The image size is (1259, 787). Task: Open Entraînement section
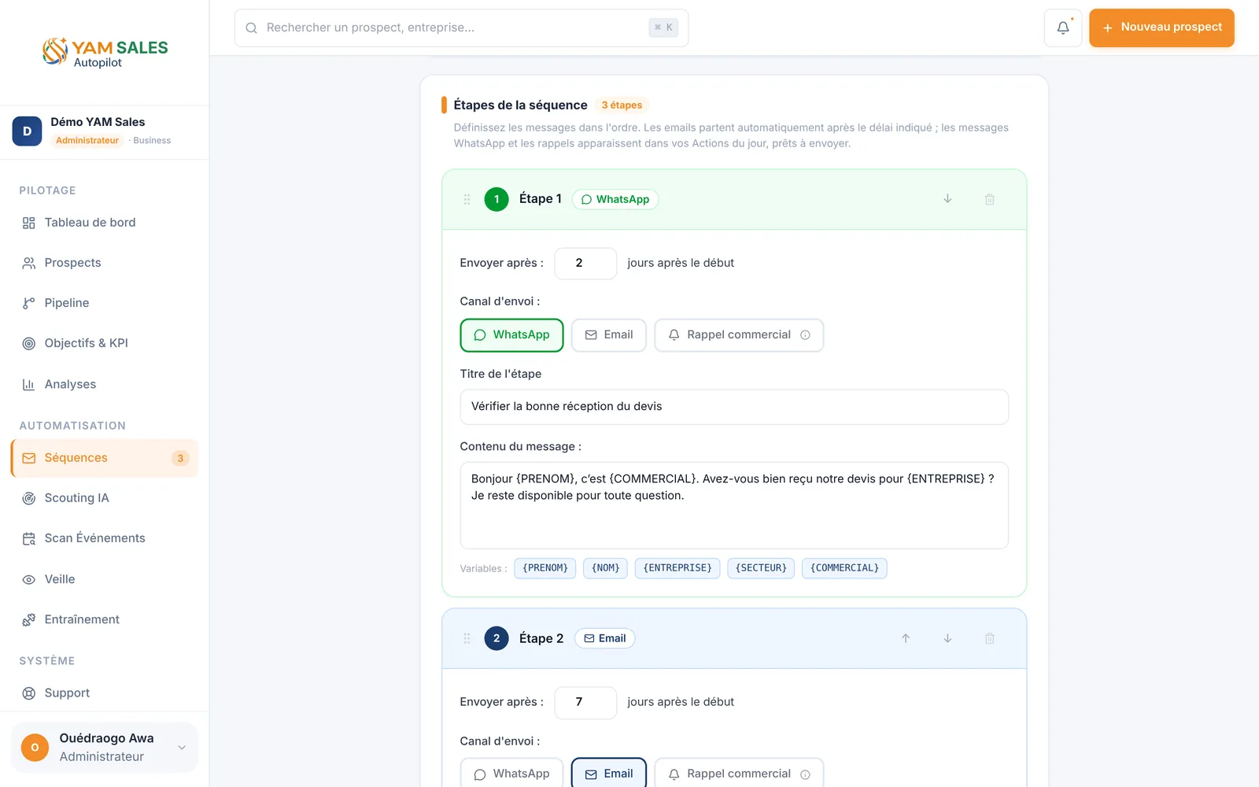(105, 619)
